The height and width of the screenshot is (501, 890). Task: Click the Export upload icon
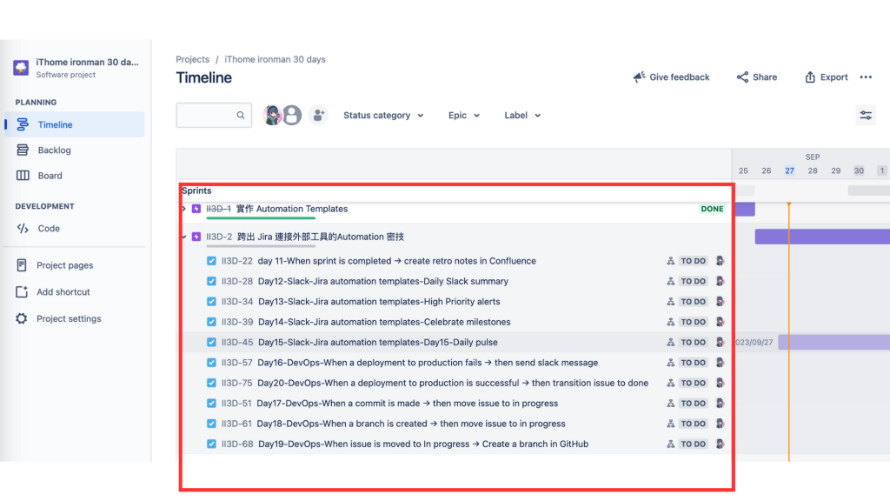(810, 77)
